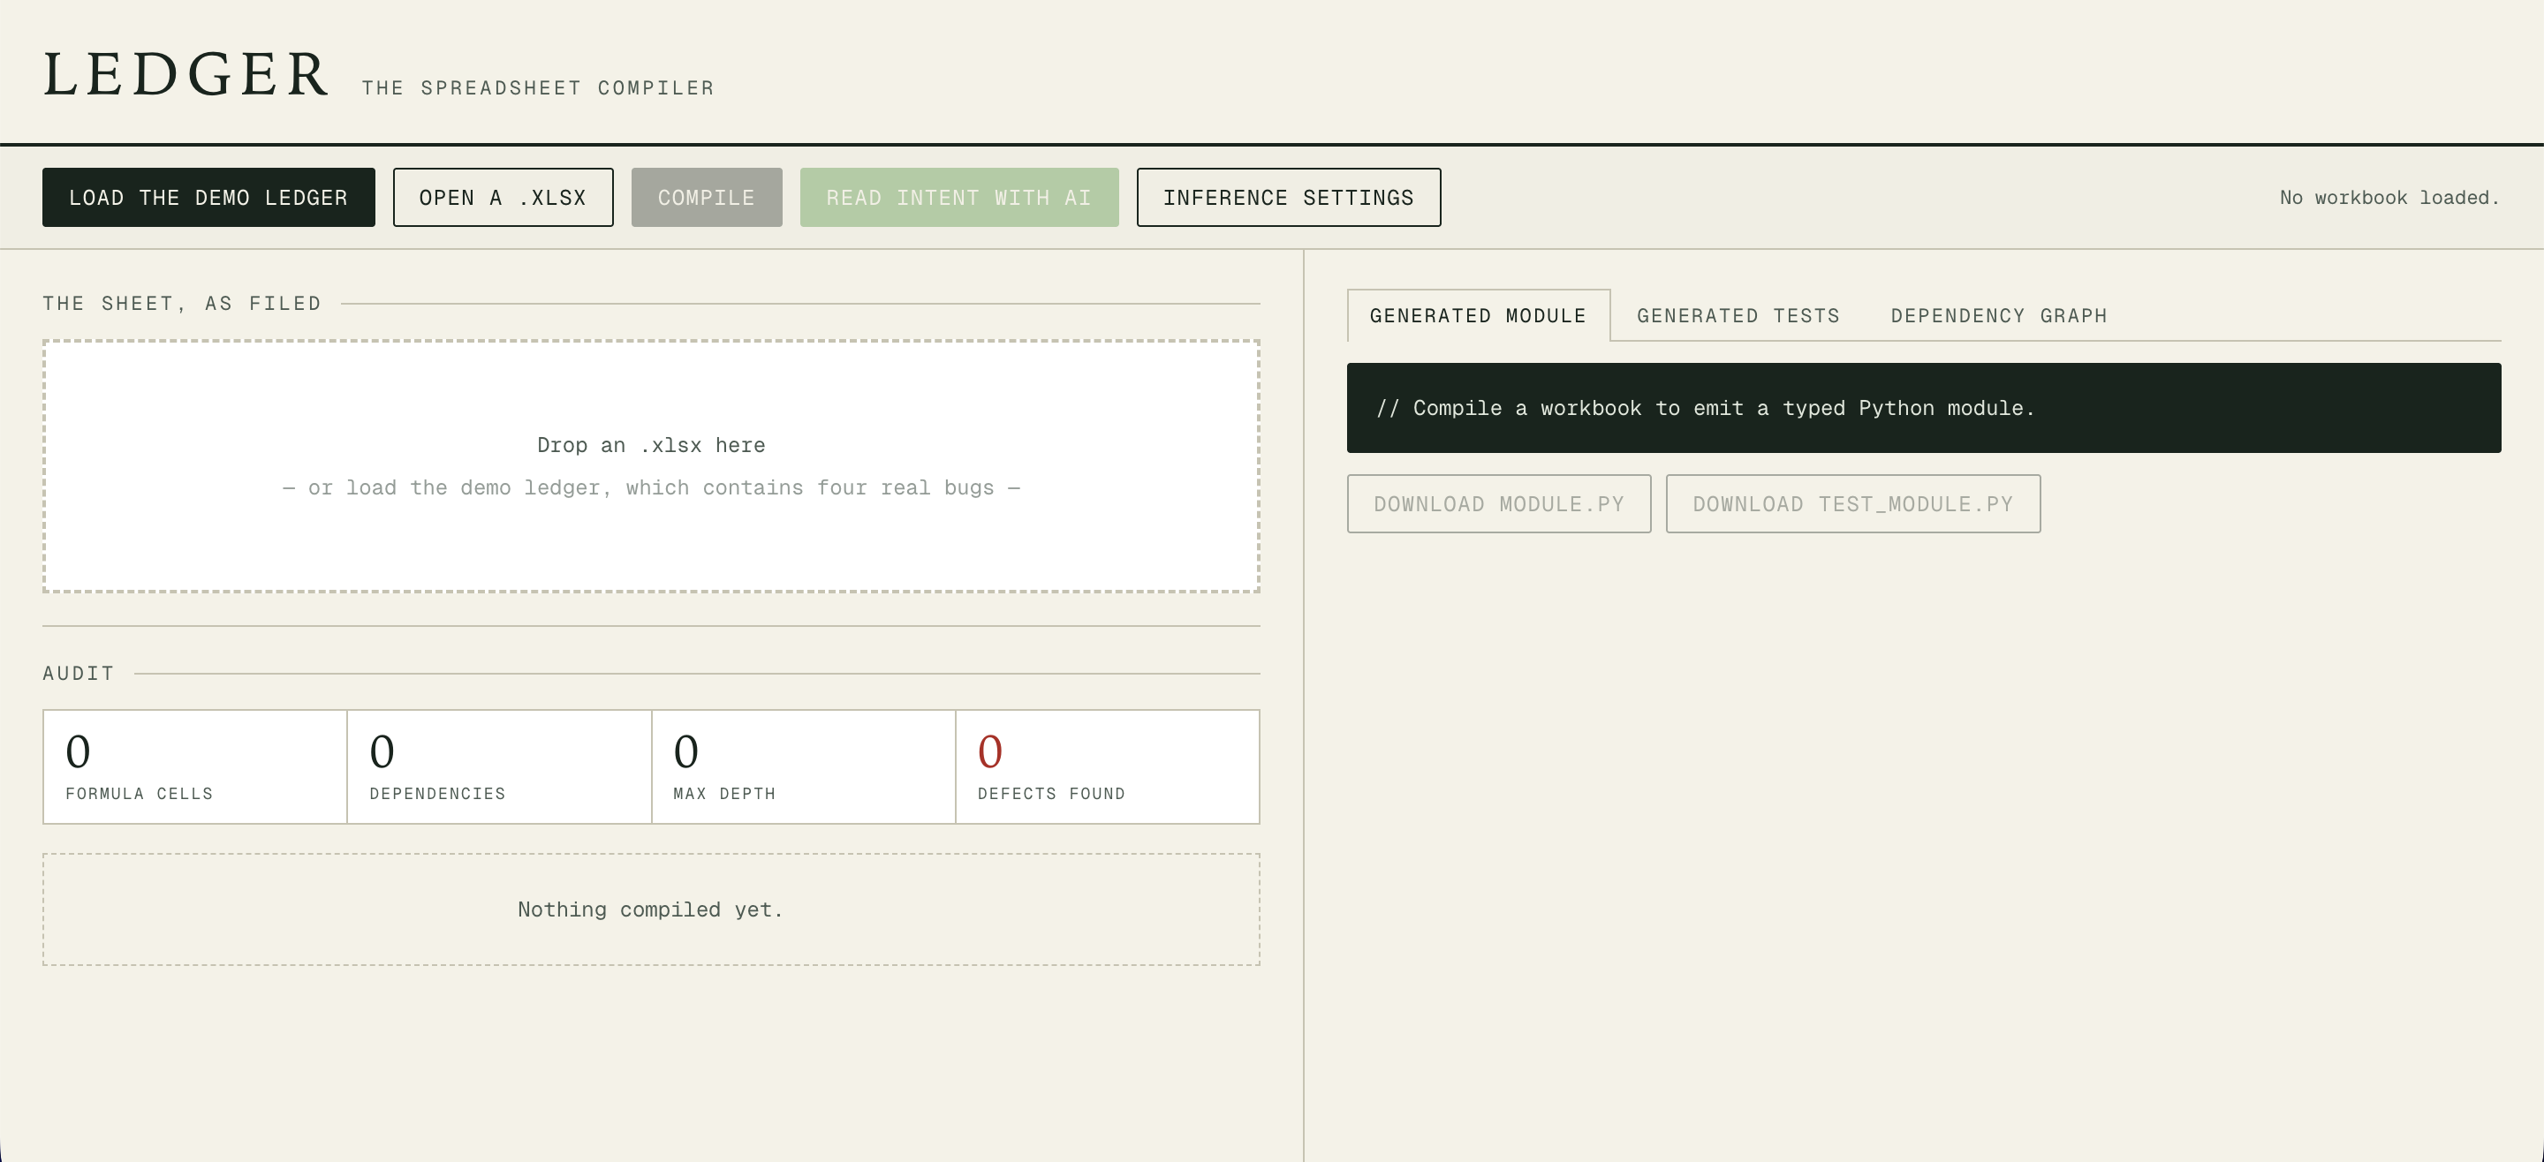This screenshot has width=2544, height=1162.
Task: Select the Dependencies stat card
Action: [499, 766]
